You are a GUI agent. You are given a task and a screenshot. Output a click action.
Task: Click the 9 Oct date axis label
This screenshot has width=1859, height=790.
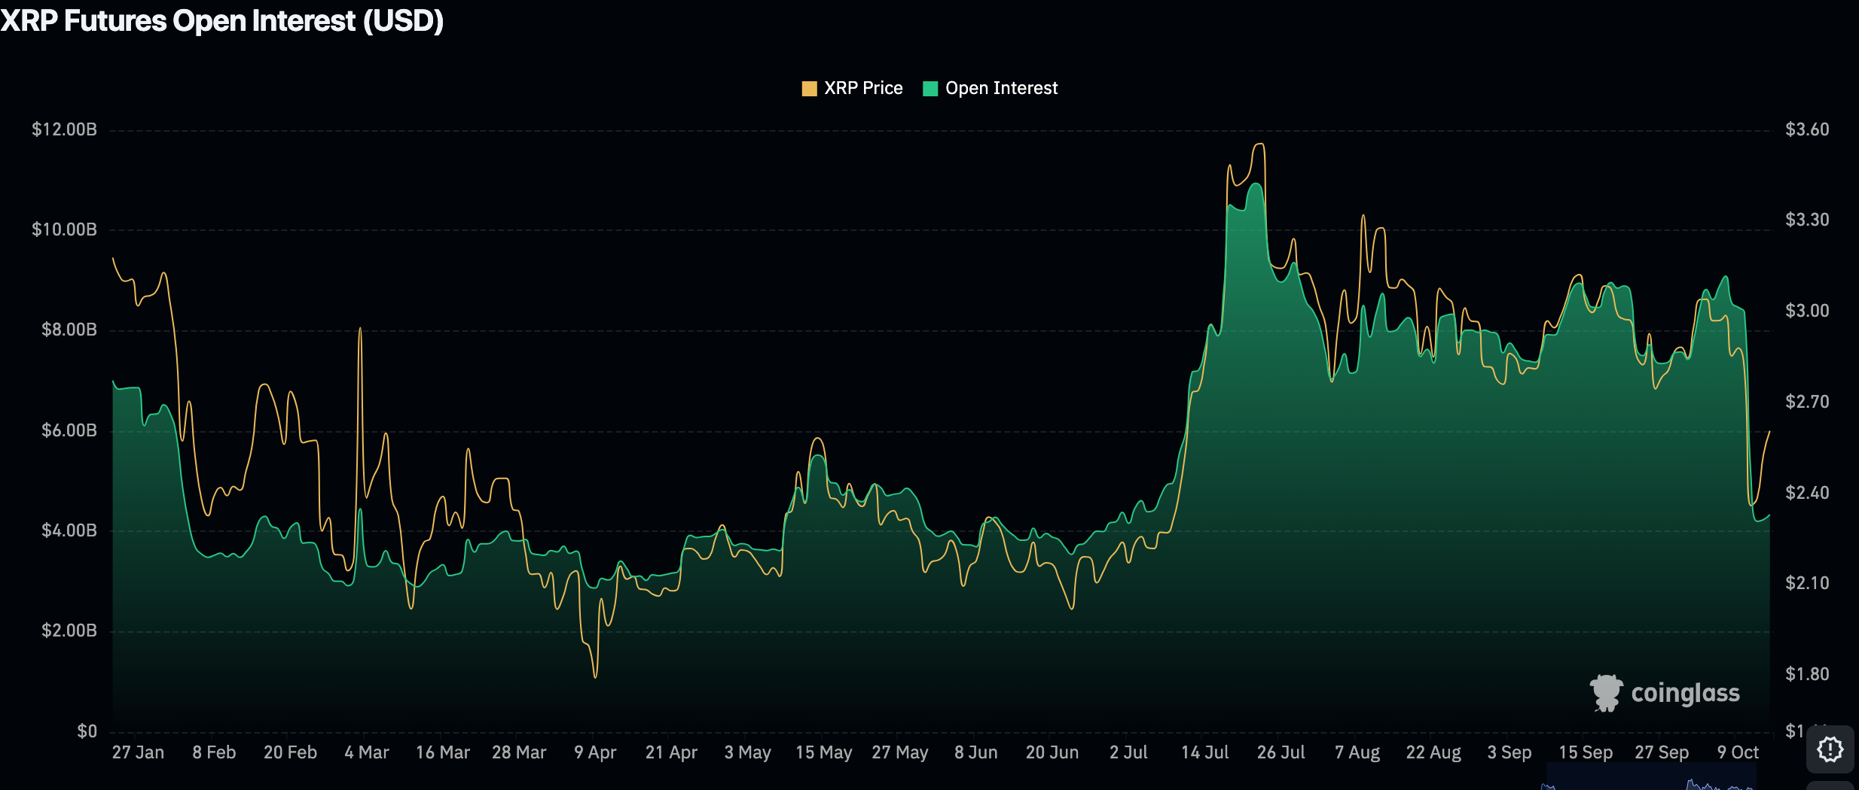click(1737, 752)
